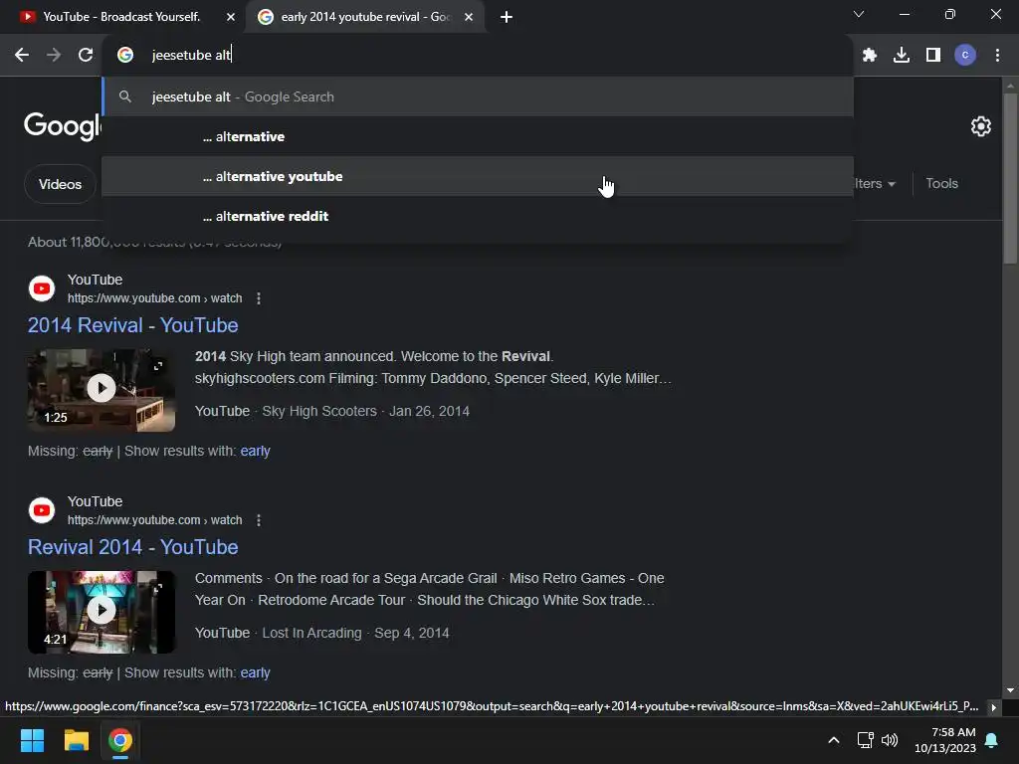Open Google quick settings gear

[980, 126]
